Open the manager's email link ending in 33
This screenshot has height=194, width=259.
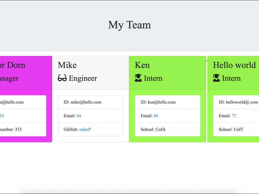(2, 116)
